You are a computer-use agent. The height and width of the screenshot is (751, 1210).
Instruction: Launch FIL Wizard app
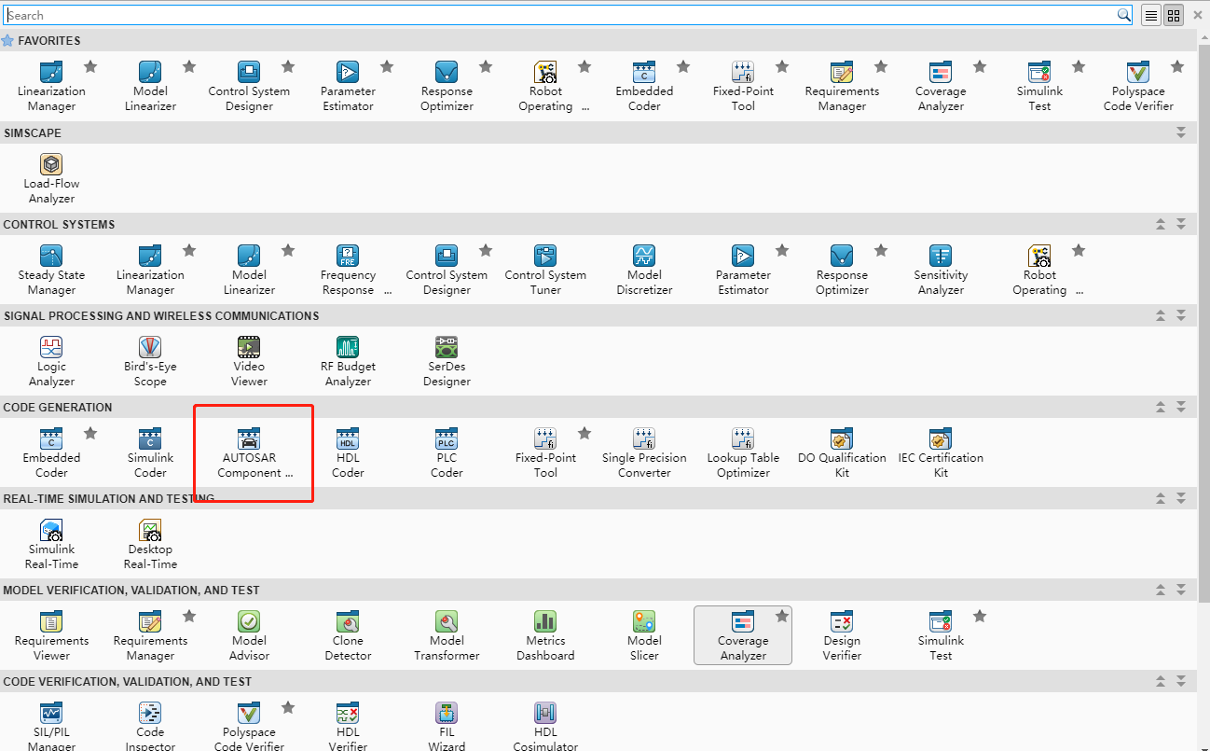pyautogui.click(x=447, y=727)
